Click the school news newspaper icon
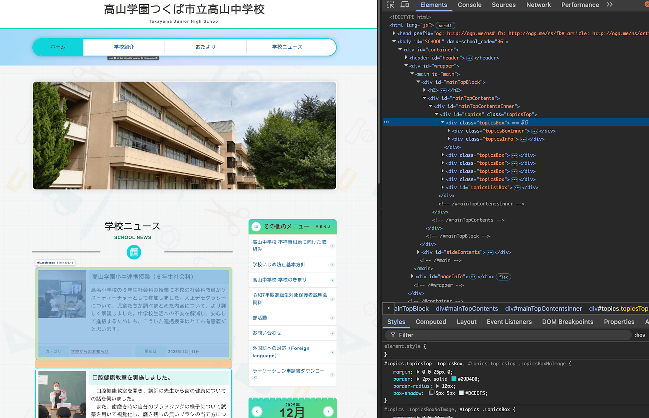The height and width of the screenshot is (418, 649). pos(134,252)
